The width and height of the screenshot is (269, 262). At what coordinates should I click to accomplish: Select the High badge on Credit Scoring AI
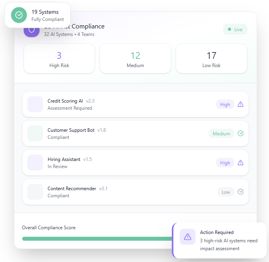point(225,105)
